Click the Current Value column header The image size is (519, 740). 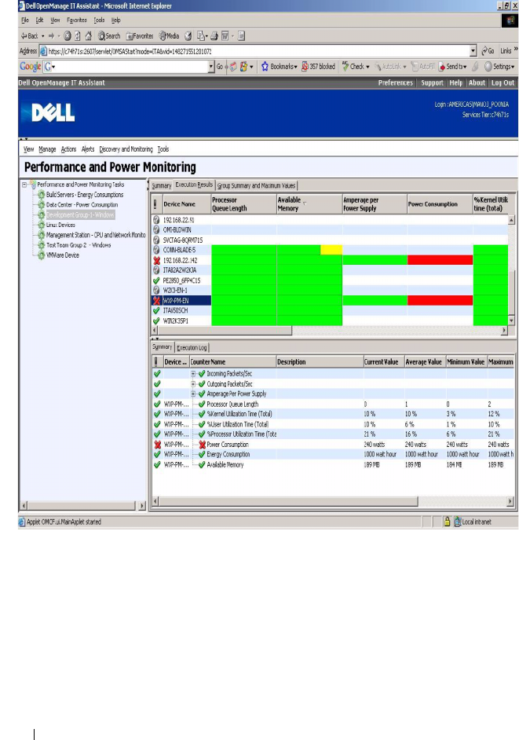point(384,362)
